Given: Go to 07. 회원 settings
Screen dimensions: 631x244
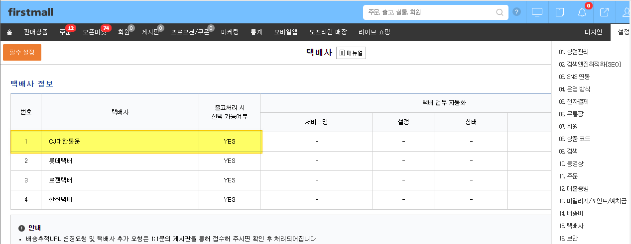Looking at the screenshot, I should (568, 126).
